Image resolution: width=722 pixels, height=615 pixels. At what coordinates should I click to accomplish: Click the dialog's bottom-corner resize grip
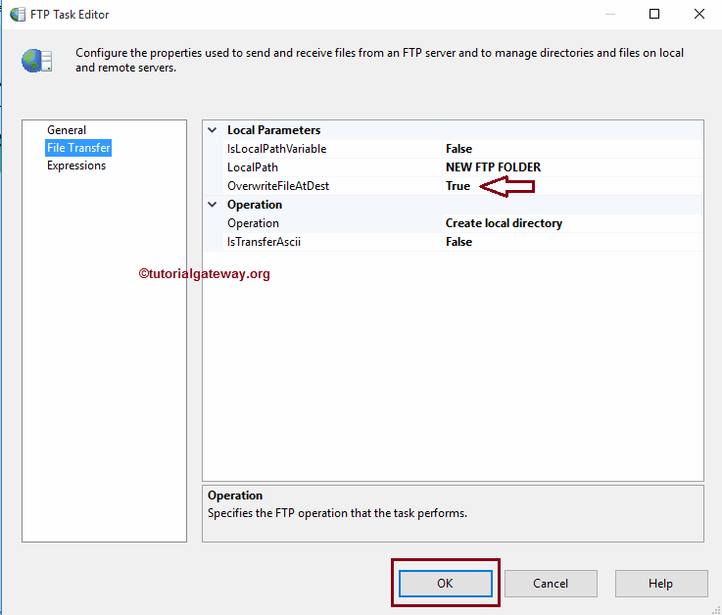[716, 610]
